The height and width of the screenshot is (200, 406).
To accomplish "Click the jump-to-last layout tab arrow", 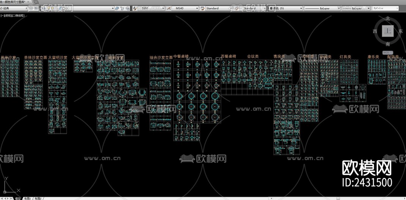I will (11, 198).
